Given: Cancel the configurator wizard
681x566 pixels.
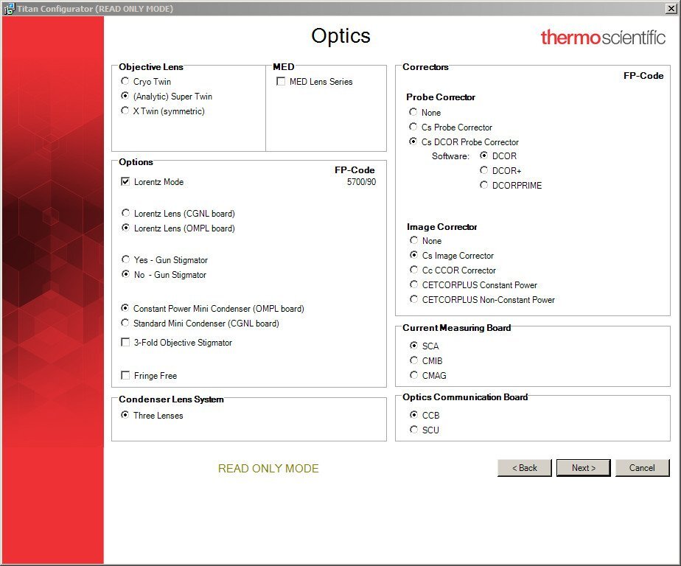Looking at the screenshot, I should pos(643,468).
